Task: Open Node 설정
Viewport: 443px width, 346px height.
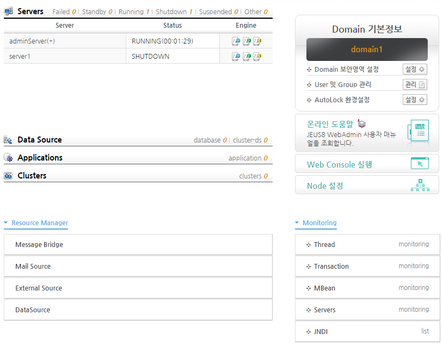Action: click(x=325, y=186)
